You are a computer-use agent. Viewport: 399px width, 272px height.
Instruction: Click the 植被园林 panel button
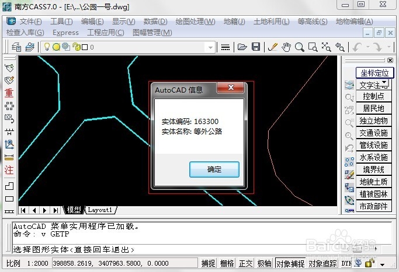click(373, 194)
